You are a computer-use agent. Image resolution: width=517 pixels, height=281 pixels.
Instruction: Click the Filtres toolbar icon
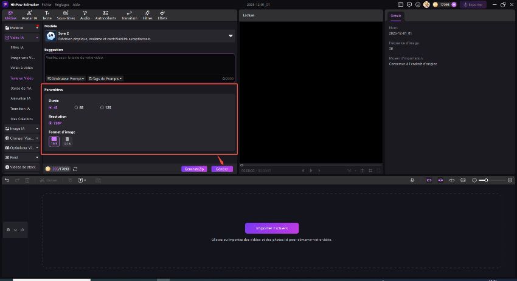point(147,15)
